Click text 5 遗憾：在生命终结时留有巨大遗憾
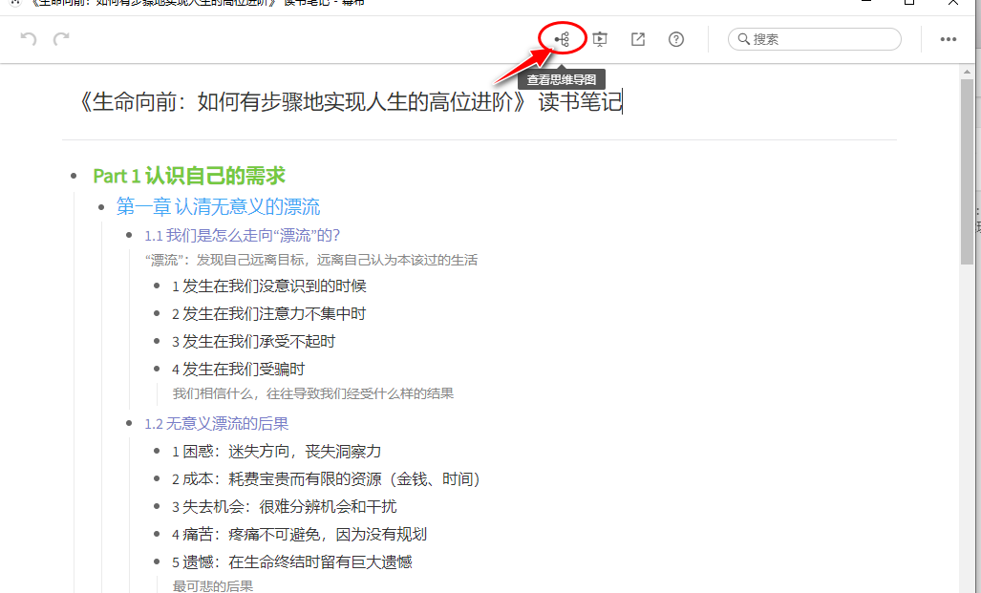The image size is (981, 593). point(292,561)
